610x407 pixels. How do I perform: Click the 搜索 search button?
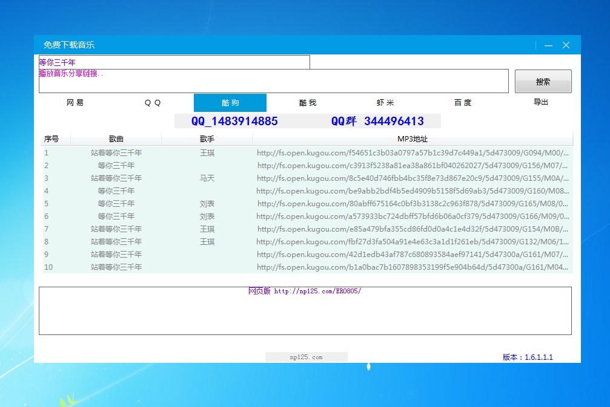click(x=543, y=82)
